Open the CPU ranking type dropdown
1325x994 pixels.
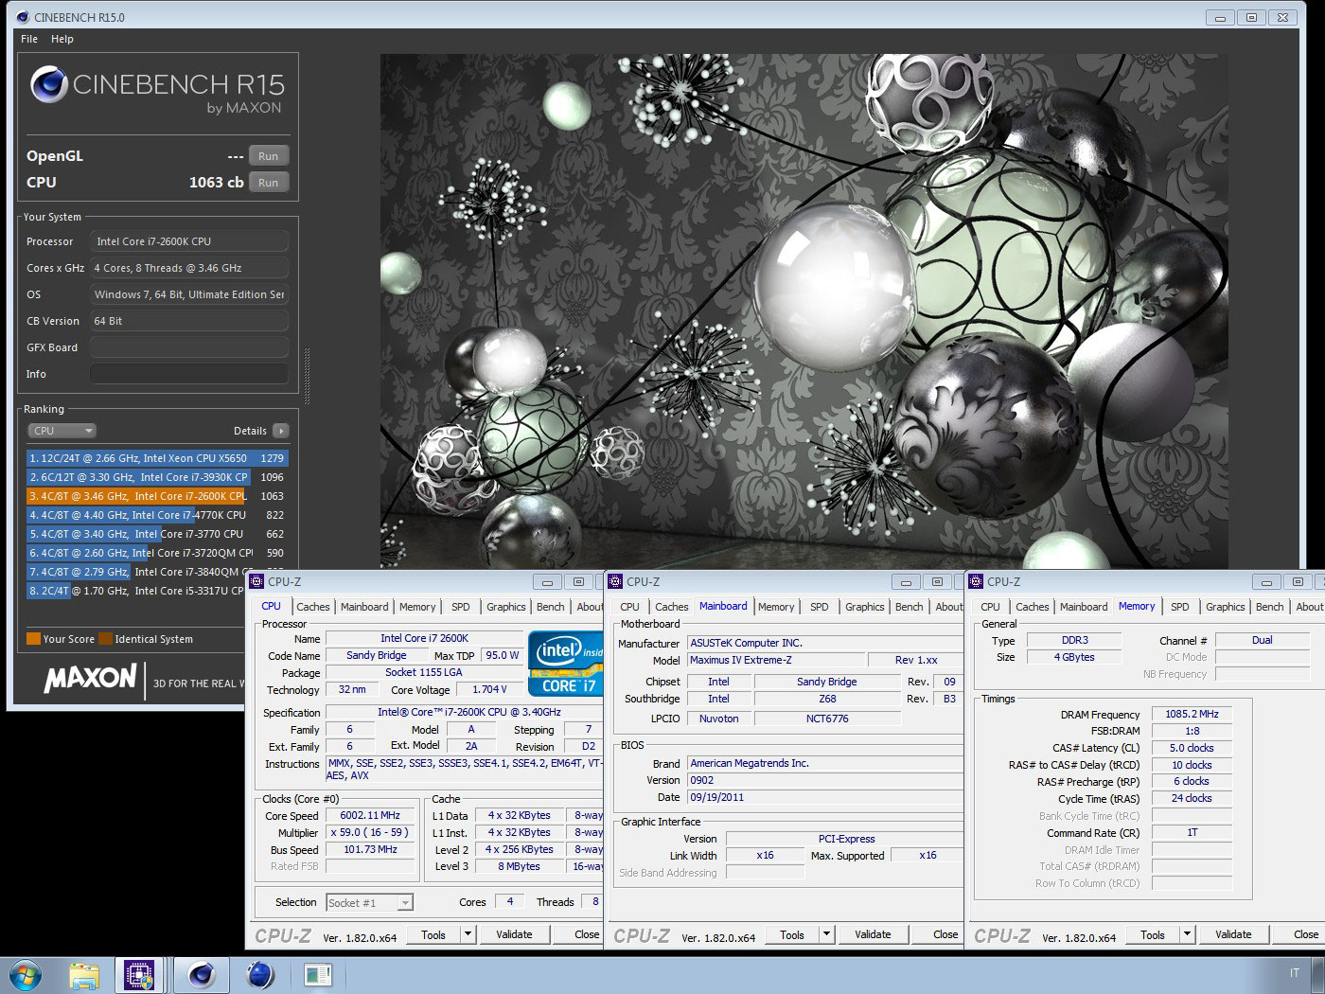[62, 431]
